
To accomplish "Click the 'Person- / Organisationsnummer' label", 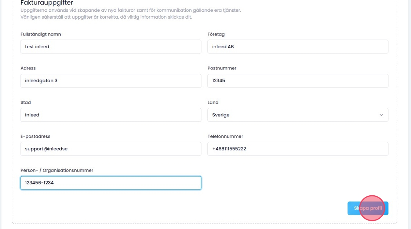I will coord(57,170).
